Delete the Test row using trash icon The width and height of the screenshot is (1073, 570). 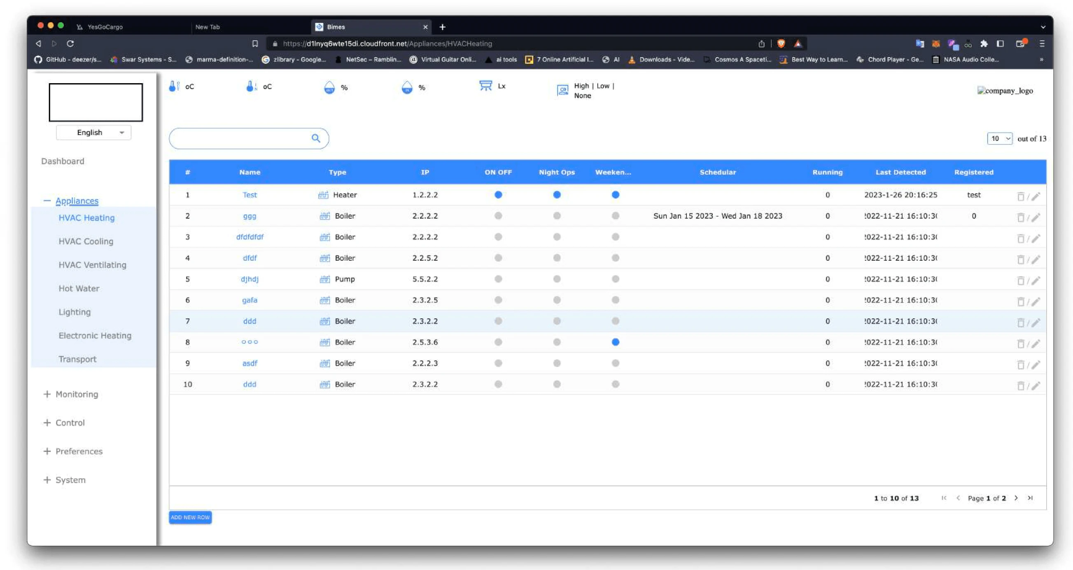pyautogui.click(x=1020, y=196)
